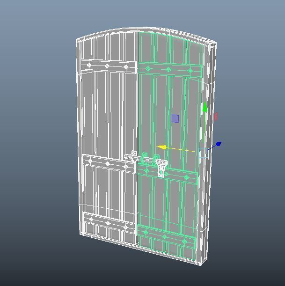Click the red plane handle of manipulator

click(x=216, y=117)
